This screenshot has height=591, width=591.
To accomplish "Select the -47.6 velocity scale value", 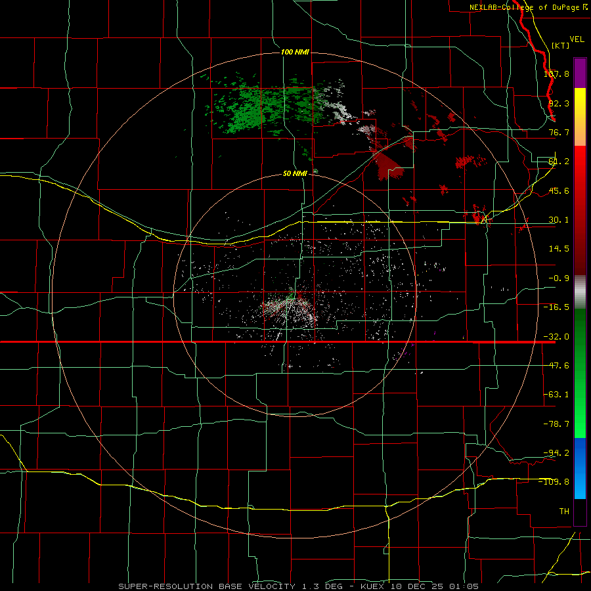I will [556, 366].
